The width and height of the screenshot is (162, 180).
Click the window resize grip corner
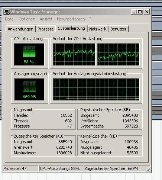click(148, 169)
